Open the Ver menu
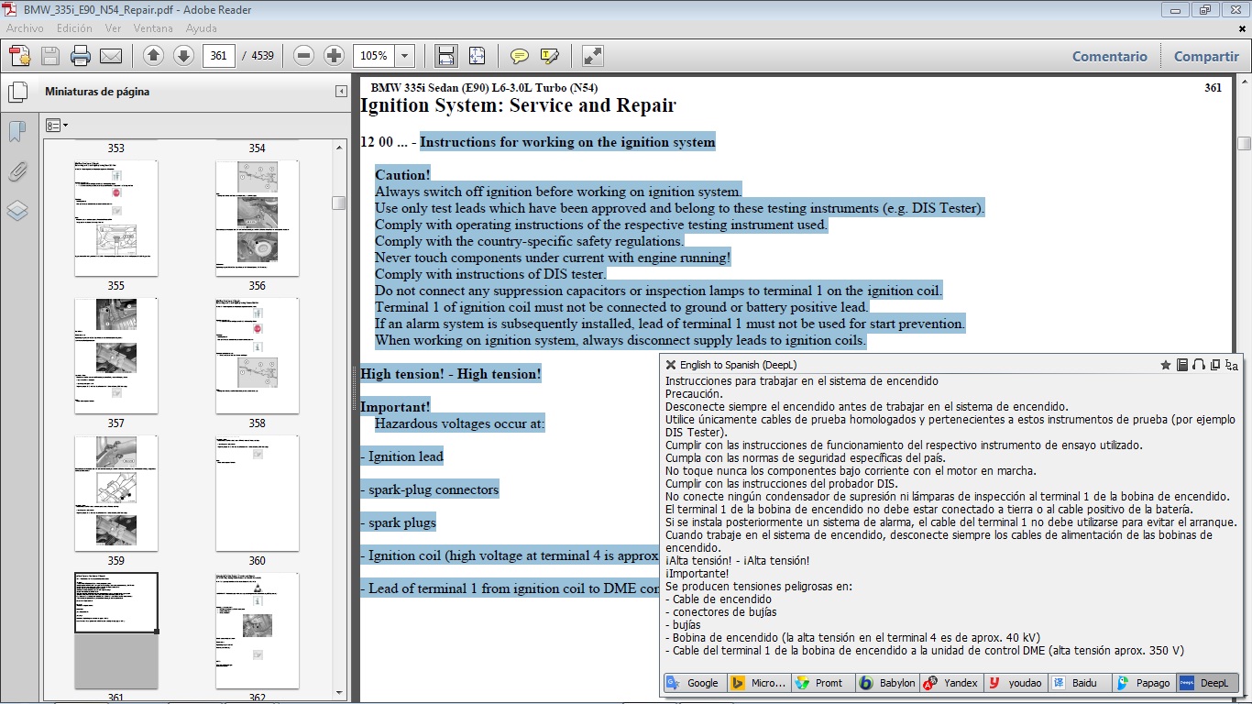This screenshot has height=704, width=1252. click(113, 28)
